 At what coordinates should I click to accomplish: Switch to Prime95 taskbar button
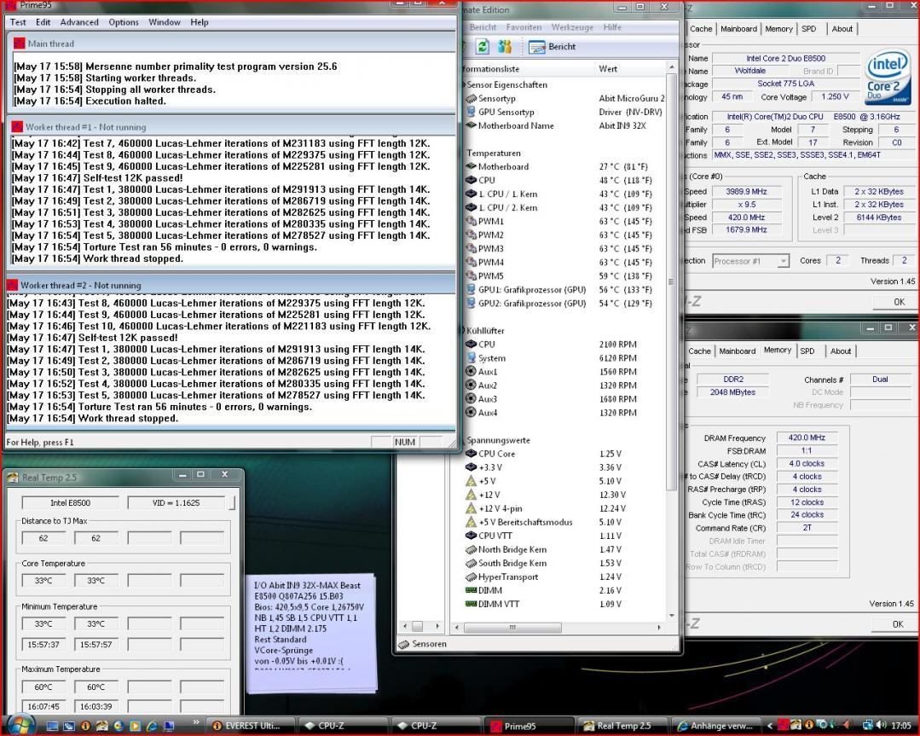pos(528,726)
